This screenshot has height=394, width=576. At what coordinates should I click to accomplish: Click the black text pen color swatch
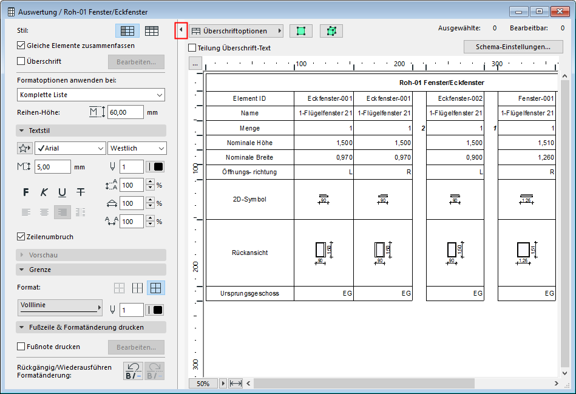[158, 167]
